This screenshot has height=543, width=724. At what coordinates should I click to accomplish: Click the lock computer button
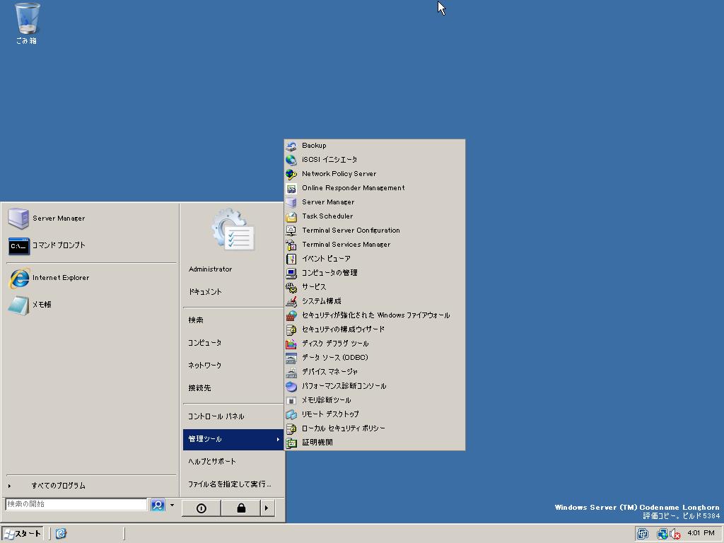241,508
